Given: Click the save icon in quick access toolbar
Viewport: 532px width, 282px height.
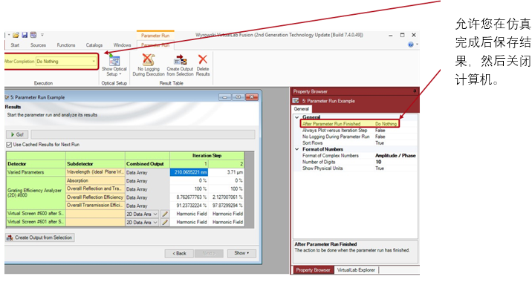Looking at the screenshot, I should pos(25,35).
